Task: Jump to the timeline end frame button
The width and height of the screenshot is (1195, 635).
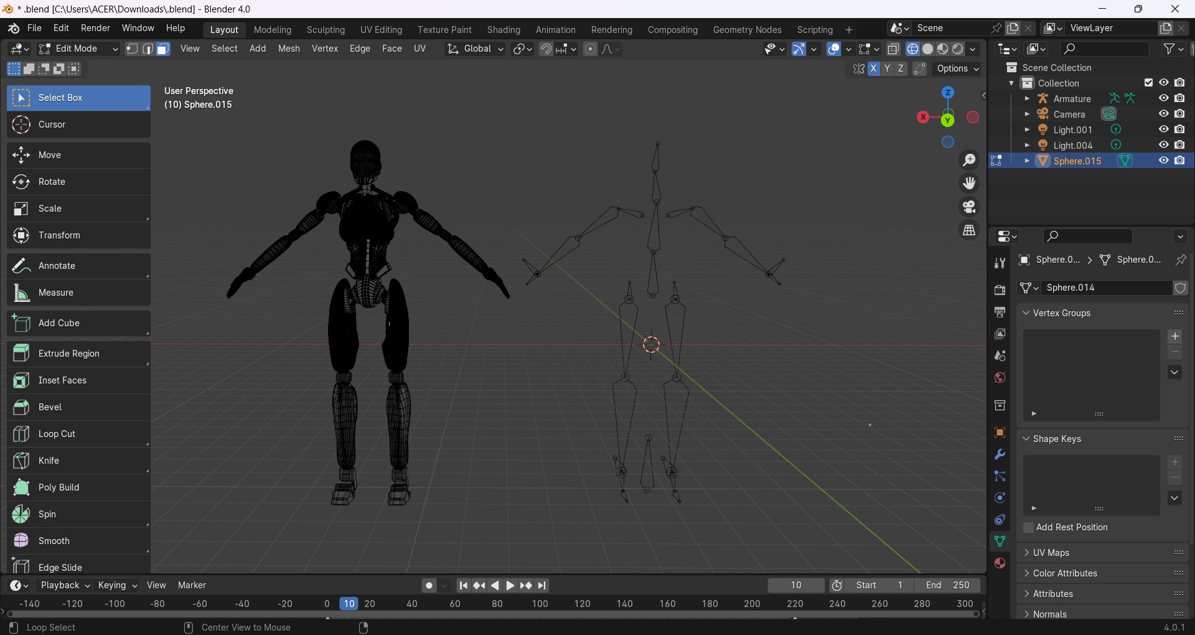Action: (x=542, y=586)
